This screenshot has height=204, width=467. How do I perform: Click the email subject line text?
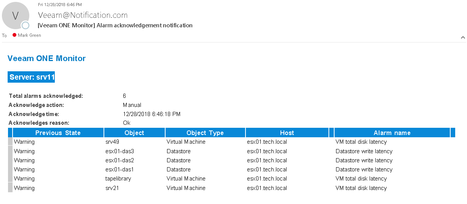click(x=115, y=25)
